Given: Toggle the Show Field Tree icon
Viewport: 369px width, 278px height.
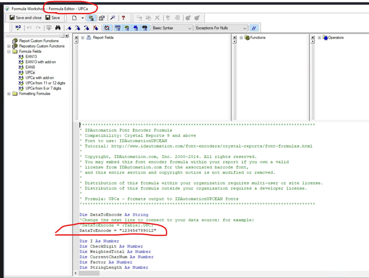Looking at the screenshot, I should coord(118,28).
